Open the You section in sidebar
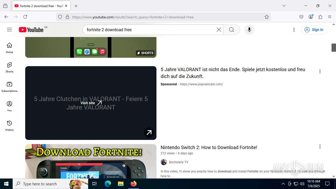 click(x=9, y=106)
